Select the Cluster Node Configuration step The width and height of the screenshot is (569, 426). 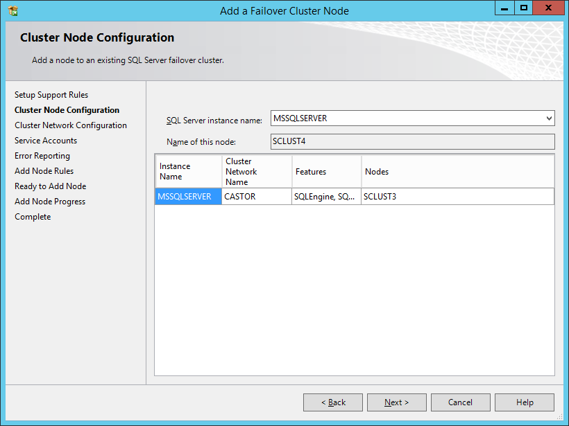tap(67, 110)
